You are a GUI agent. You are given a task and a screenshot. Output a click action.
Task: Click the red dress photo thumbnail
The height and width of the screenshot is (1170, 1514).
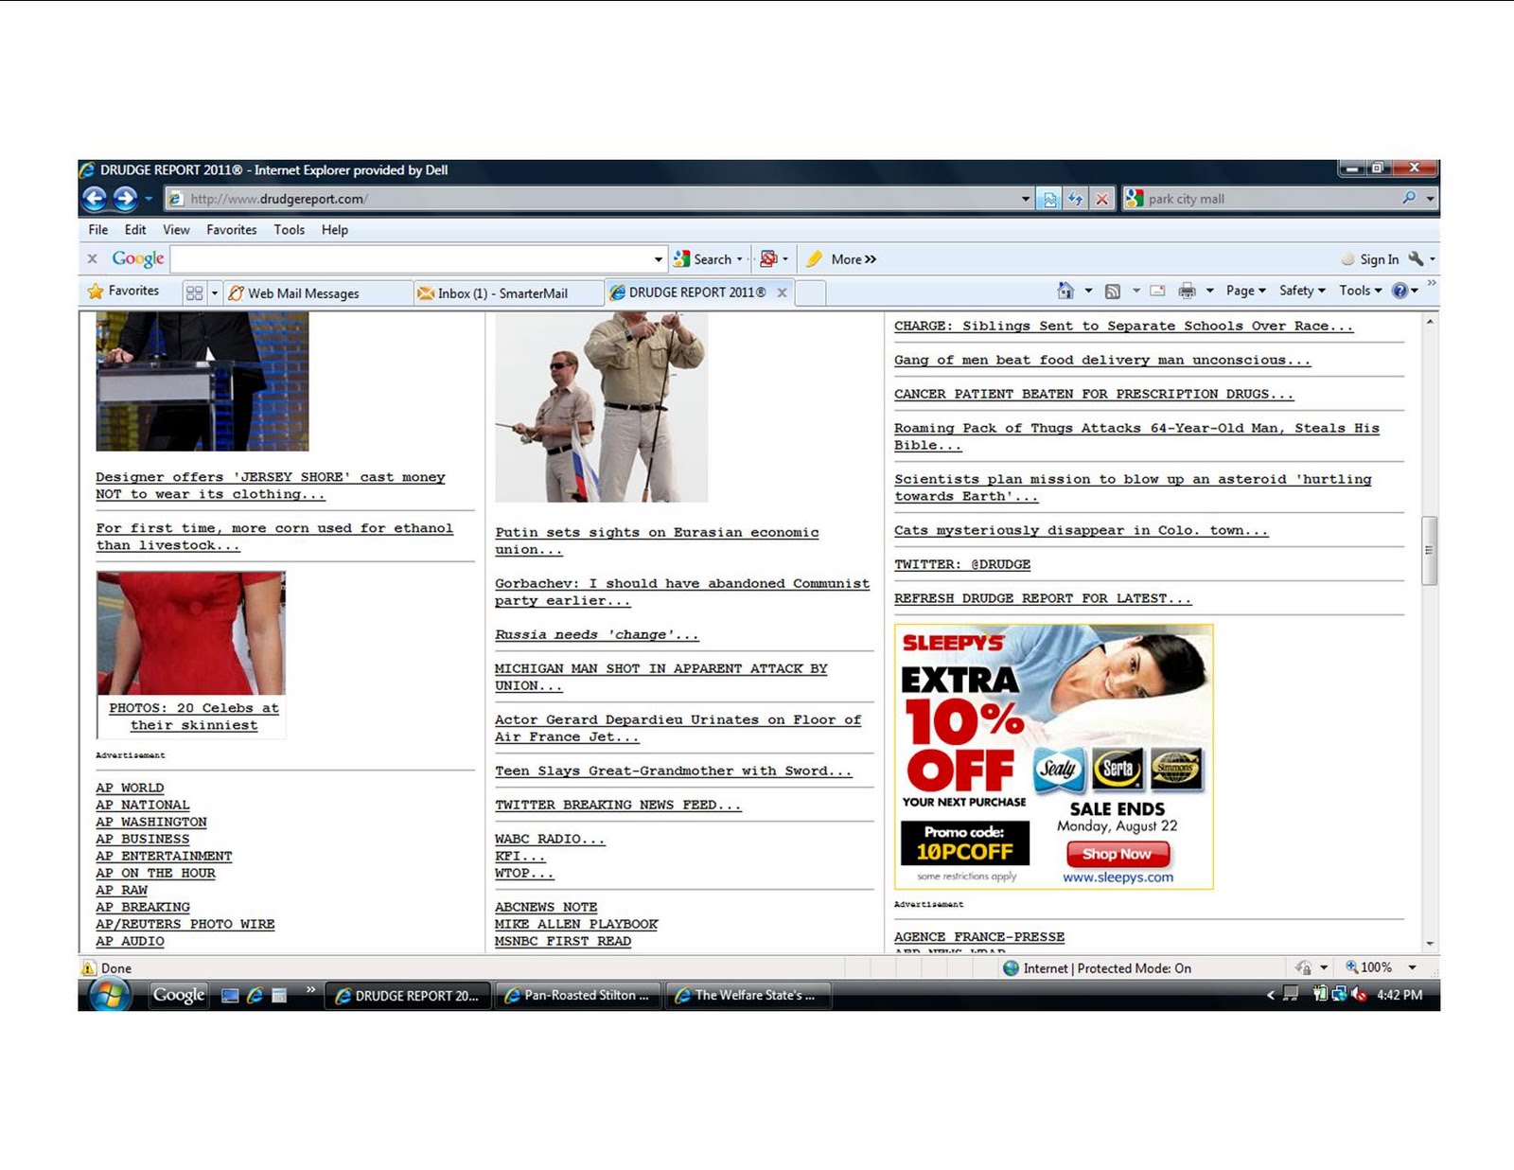[190, 632]
